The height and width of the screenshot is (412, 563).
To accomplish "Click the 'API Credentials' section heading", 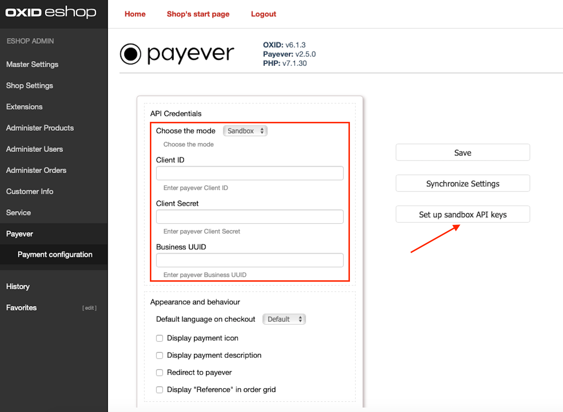I will click(176, 114).
